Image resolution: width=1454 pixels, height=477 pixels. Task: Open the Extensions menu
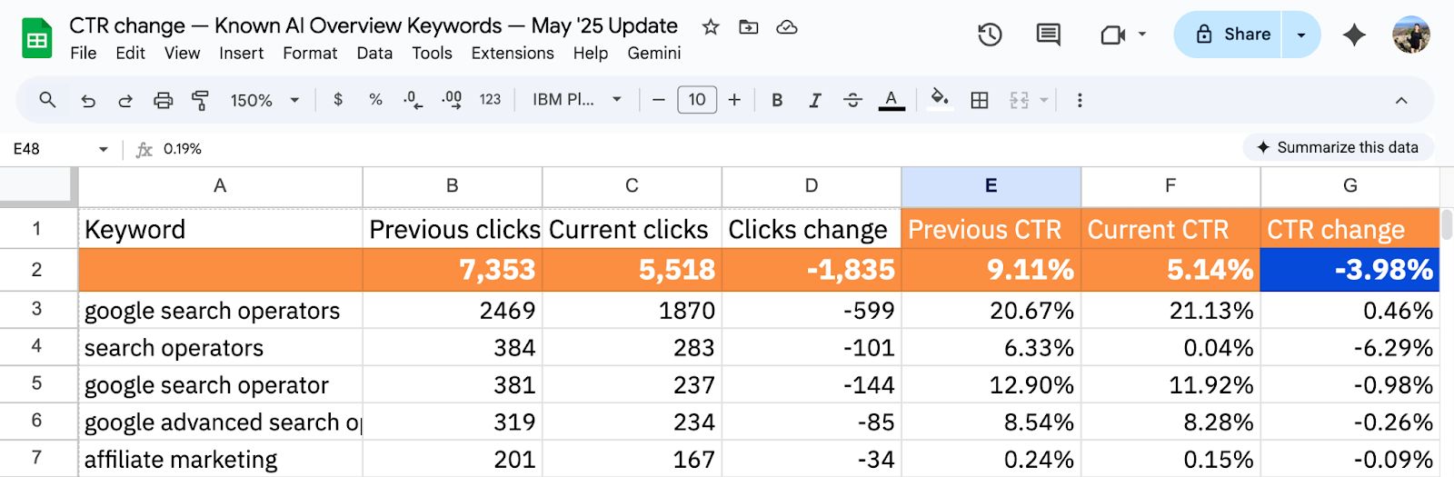click(513, 53)
